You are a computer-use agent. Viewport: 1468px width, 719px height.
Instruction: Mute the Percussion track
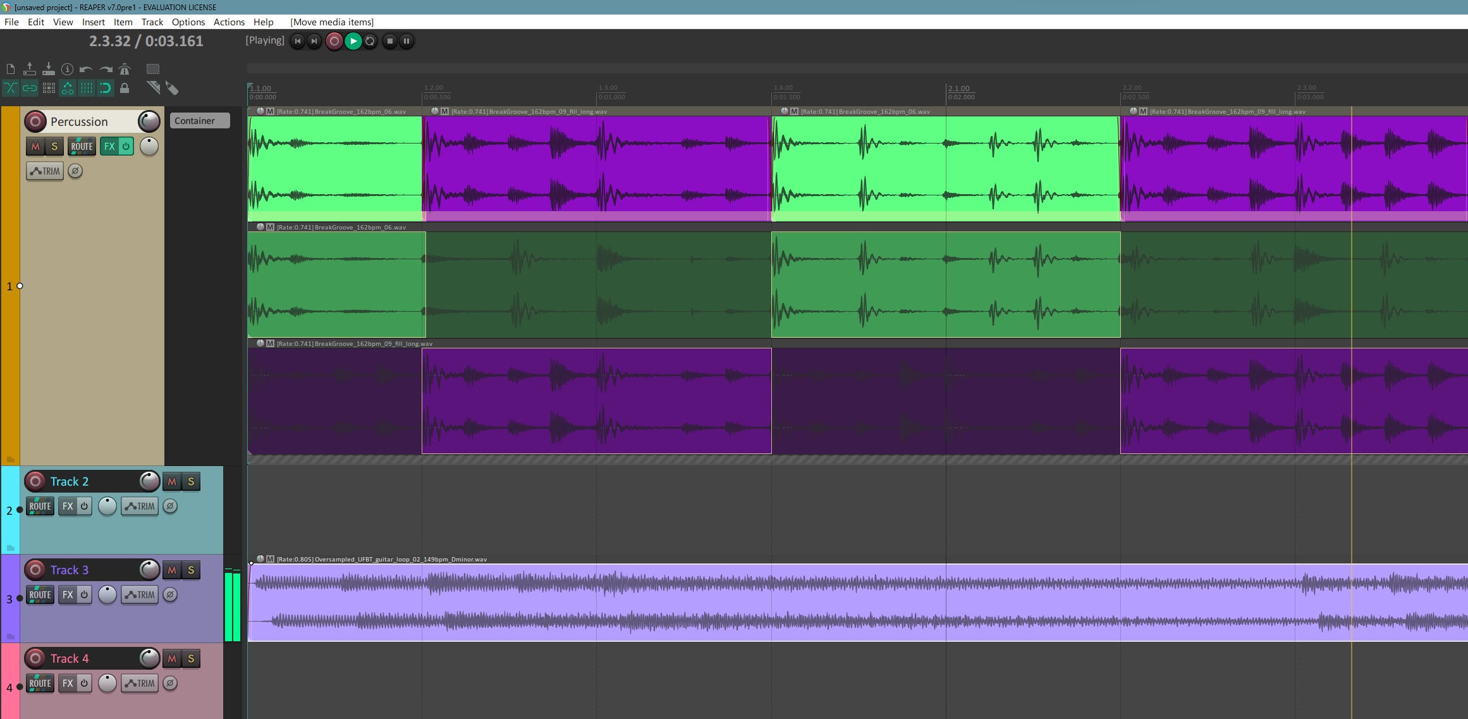pyautogui.click(x=35, y=147)
